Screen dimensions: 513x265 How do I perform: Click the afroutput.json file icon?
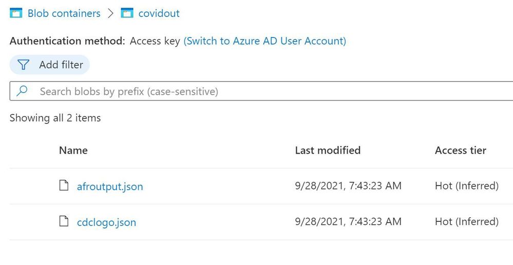[64, 185]
